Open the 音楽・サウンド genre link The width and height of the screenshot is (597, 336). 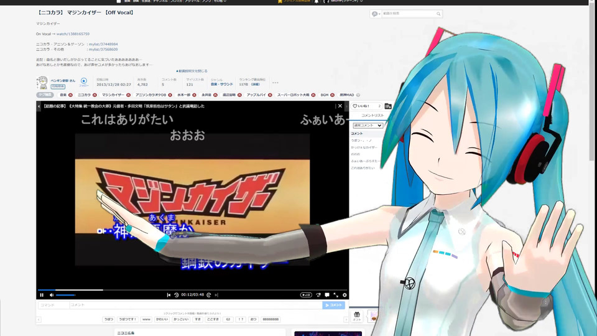click(x=221, y=84)
